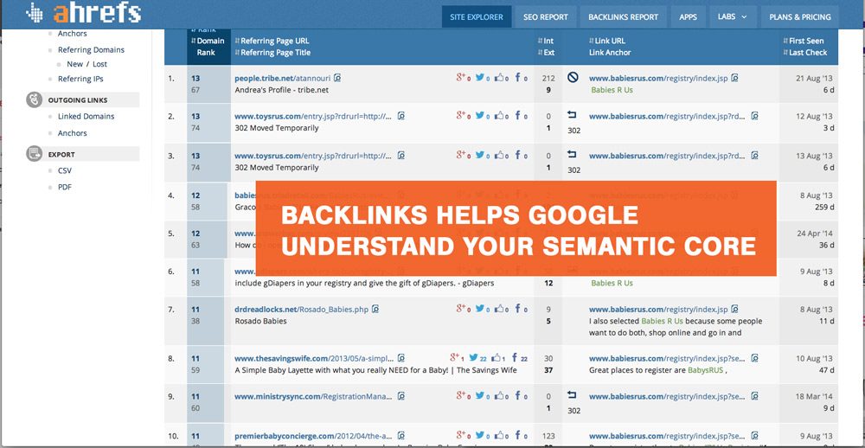Sort by Referring Page Title
This screenshot has height=448, width=865.
[273, 53]
